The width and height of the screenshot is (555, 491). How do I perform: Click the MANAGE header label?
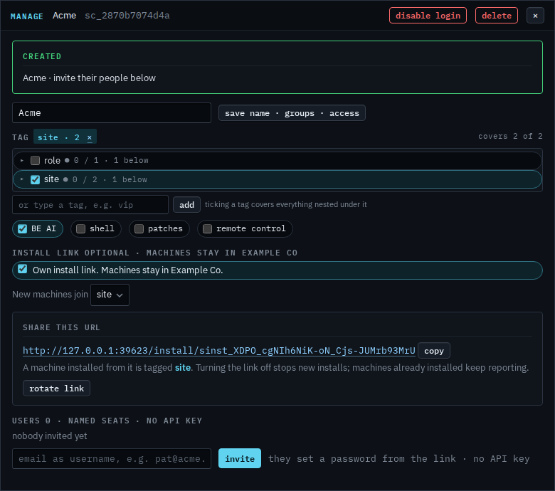click(x=27, y=16)
